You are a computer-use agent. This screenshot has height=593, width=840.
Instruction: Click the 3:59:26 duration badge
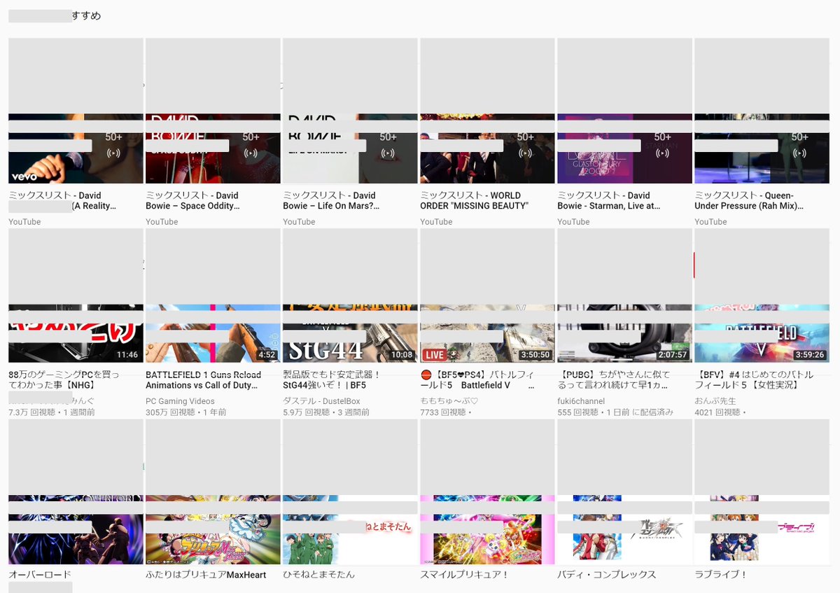click(x=809, y=355)
